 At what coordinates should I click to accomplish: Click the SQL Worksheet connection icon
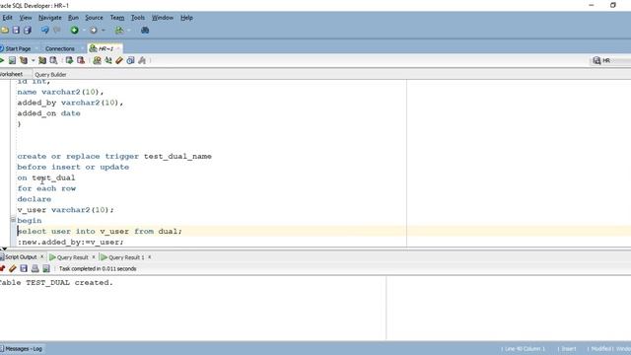click(119, 31)
